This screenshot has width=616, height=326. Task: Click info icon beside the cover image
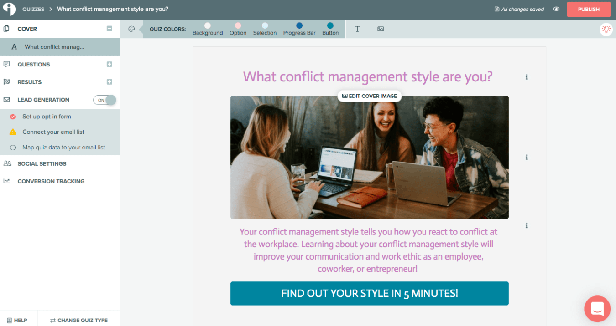click(527, 158)
